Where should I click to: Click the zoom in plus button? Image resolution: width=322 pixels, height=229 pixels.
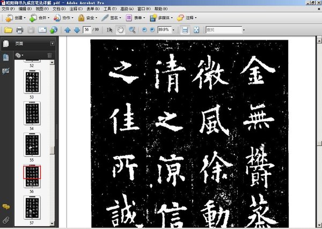point(152,29)
